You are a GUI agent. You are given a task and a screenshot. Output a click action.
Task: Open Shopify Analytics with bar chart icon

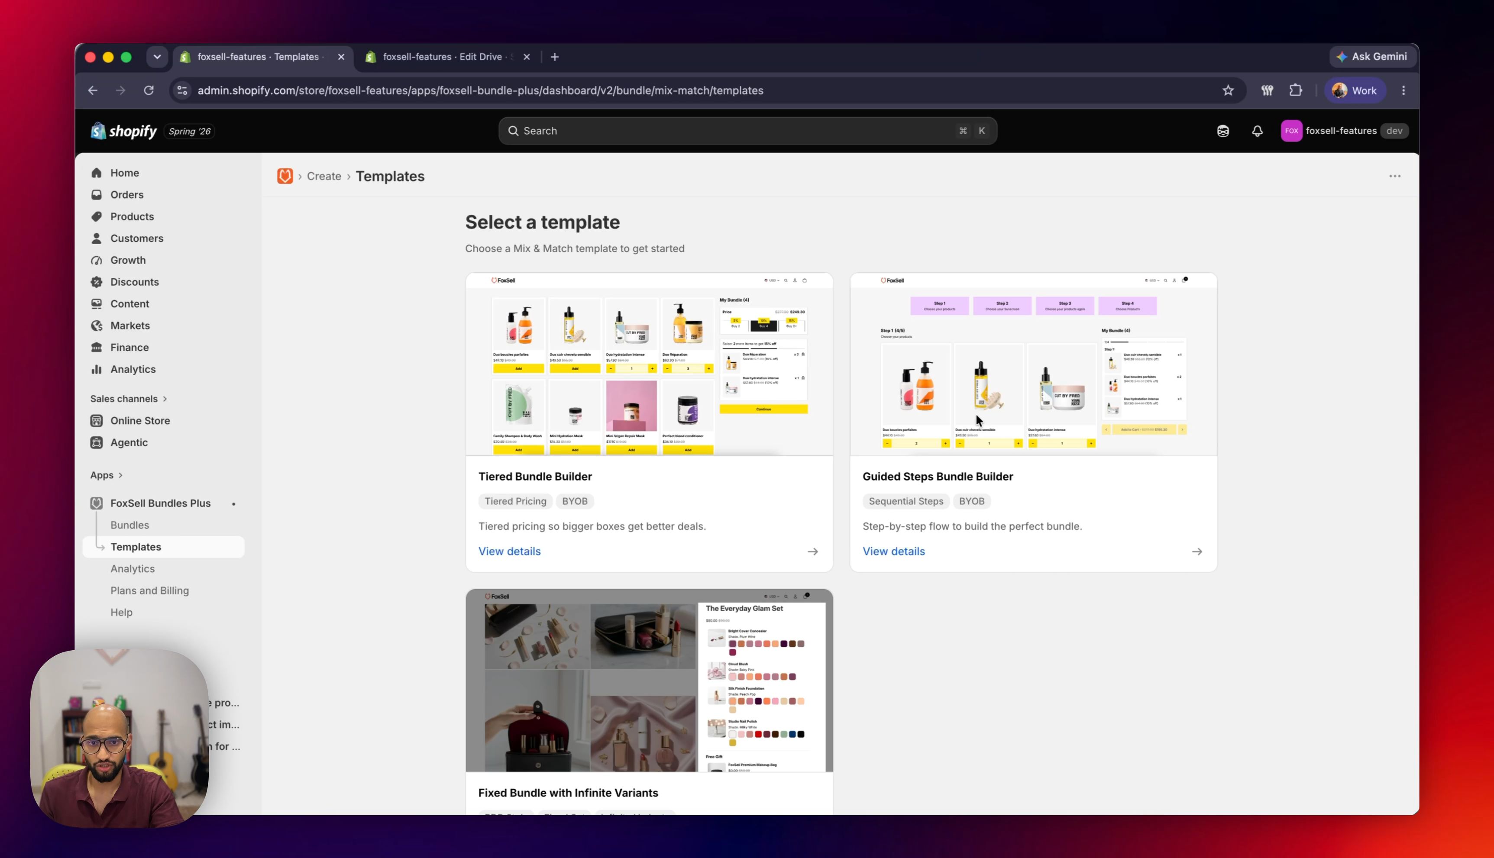tap(133, 369)
